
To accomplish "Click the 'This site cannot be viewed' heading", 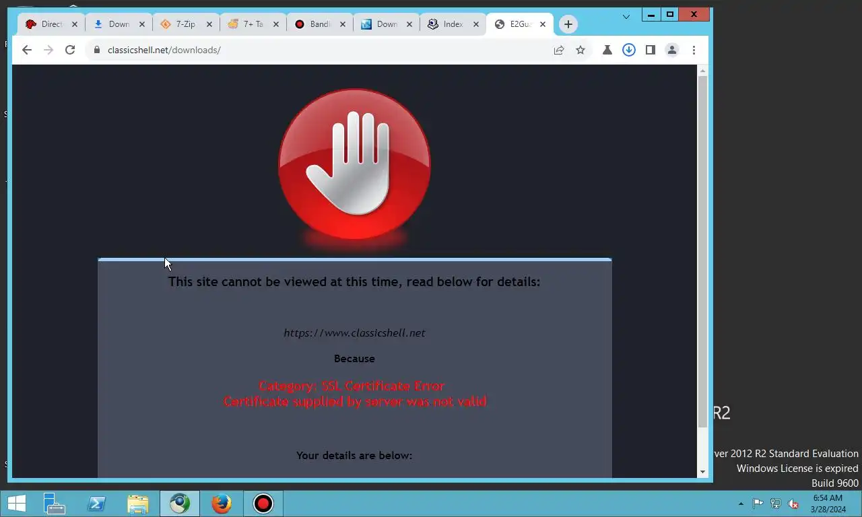I will click(x=354, y=281).
